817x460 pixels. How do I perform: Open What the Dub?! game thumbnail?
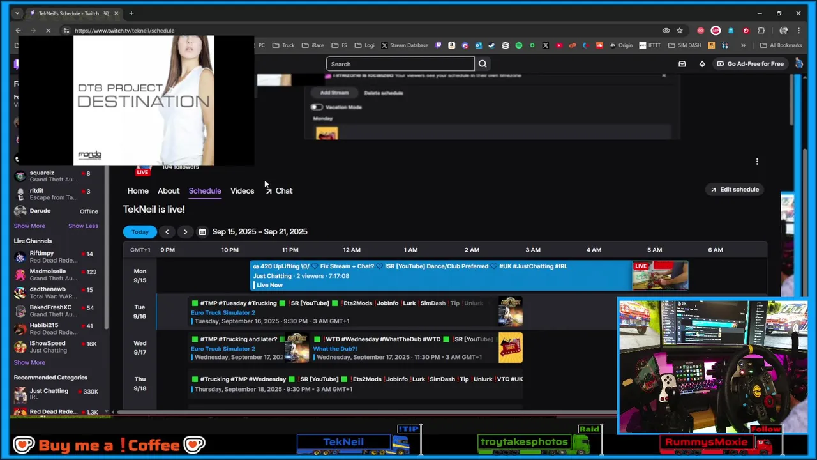click(510, 348)
